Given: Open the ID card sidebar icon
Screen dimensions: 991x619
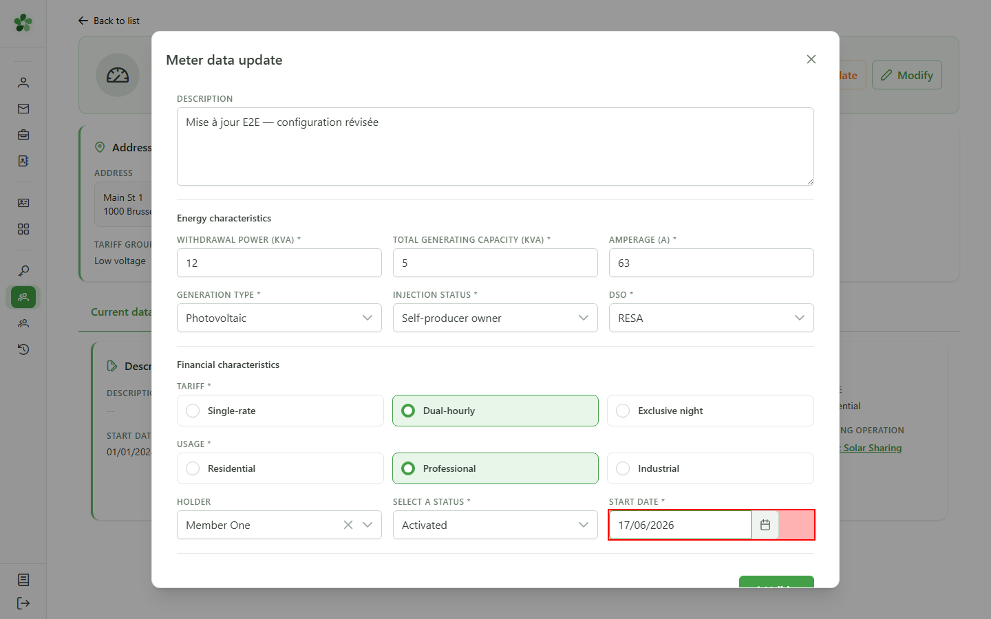Looking at the screenshot, I should [23, 203].
